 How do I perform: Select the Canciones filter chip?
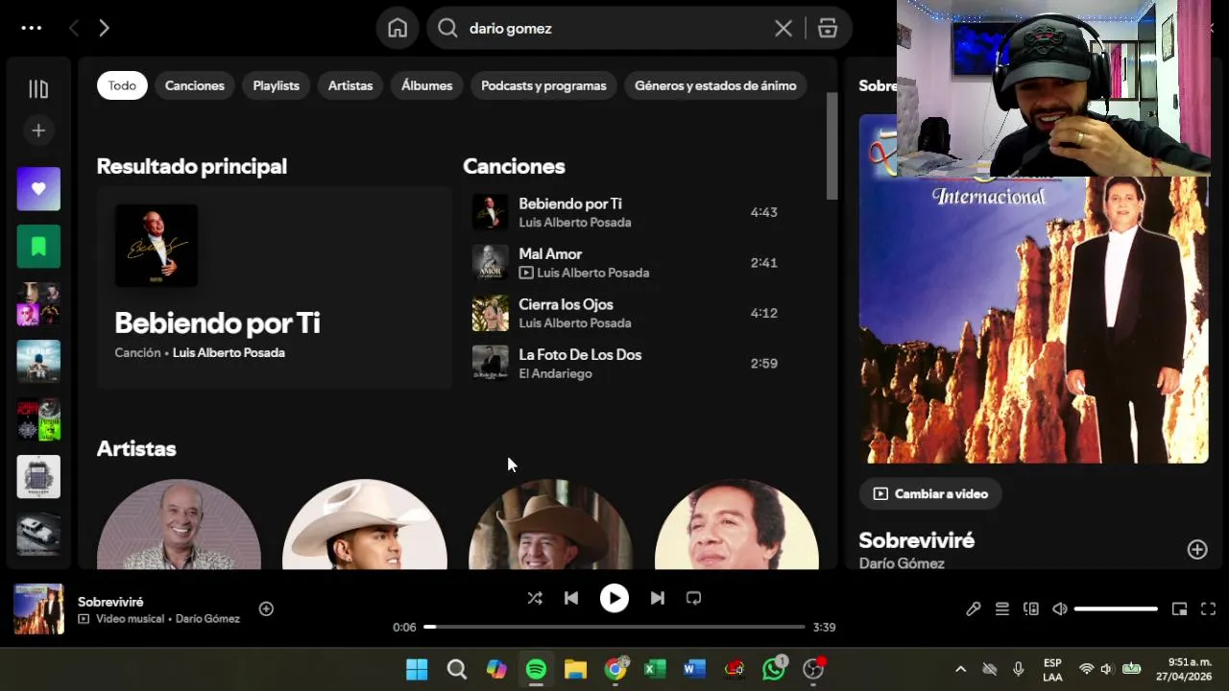[x=195, y=85]
